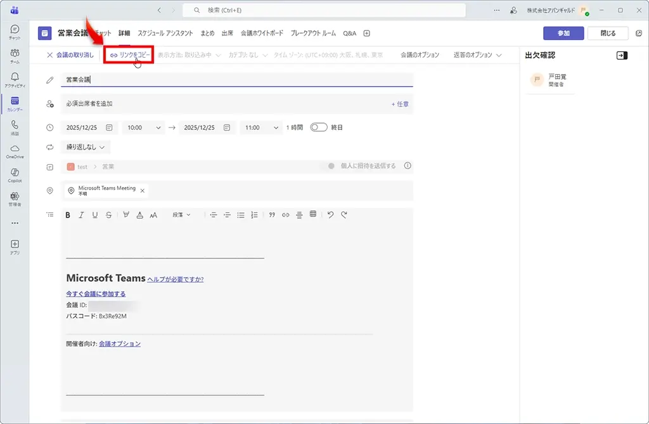Click the 参加 button

click(563, 33)
